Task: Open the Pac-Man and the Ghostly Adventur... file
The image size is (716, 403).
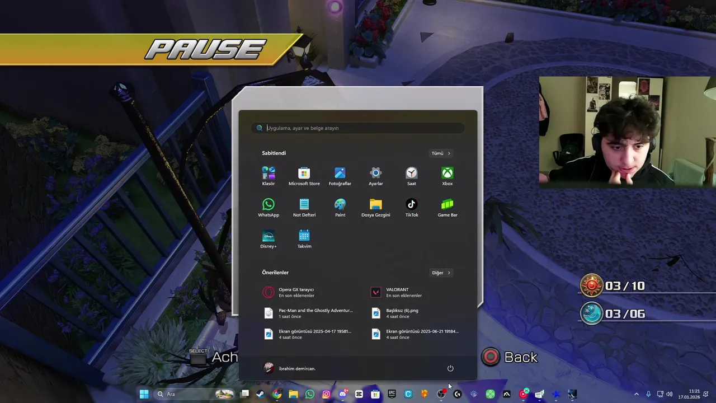Action: pos(307,313)
